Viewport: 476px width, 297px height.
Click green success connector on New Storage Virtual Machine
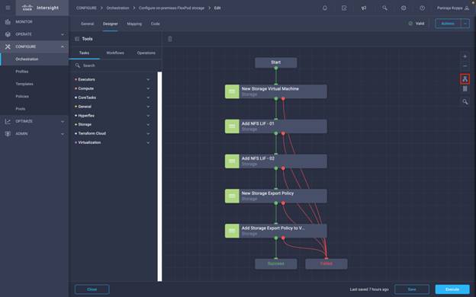pyautogui.click(x=276, y=98)
